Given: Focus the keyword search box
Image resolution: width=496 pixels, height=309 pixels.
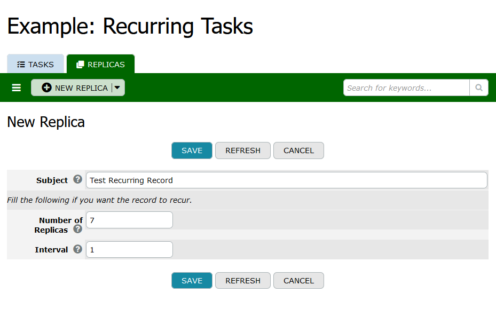Looking at the screenshot, I should pyautogui.click(x=406, y=88).
